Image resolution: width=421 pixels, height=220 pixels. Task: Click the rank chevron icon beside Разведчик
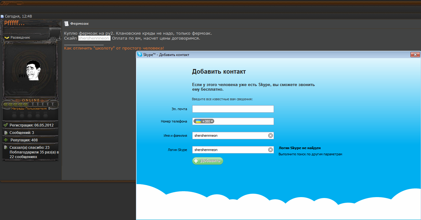click(7, 37)
